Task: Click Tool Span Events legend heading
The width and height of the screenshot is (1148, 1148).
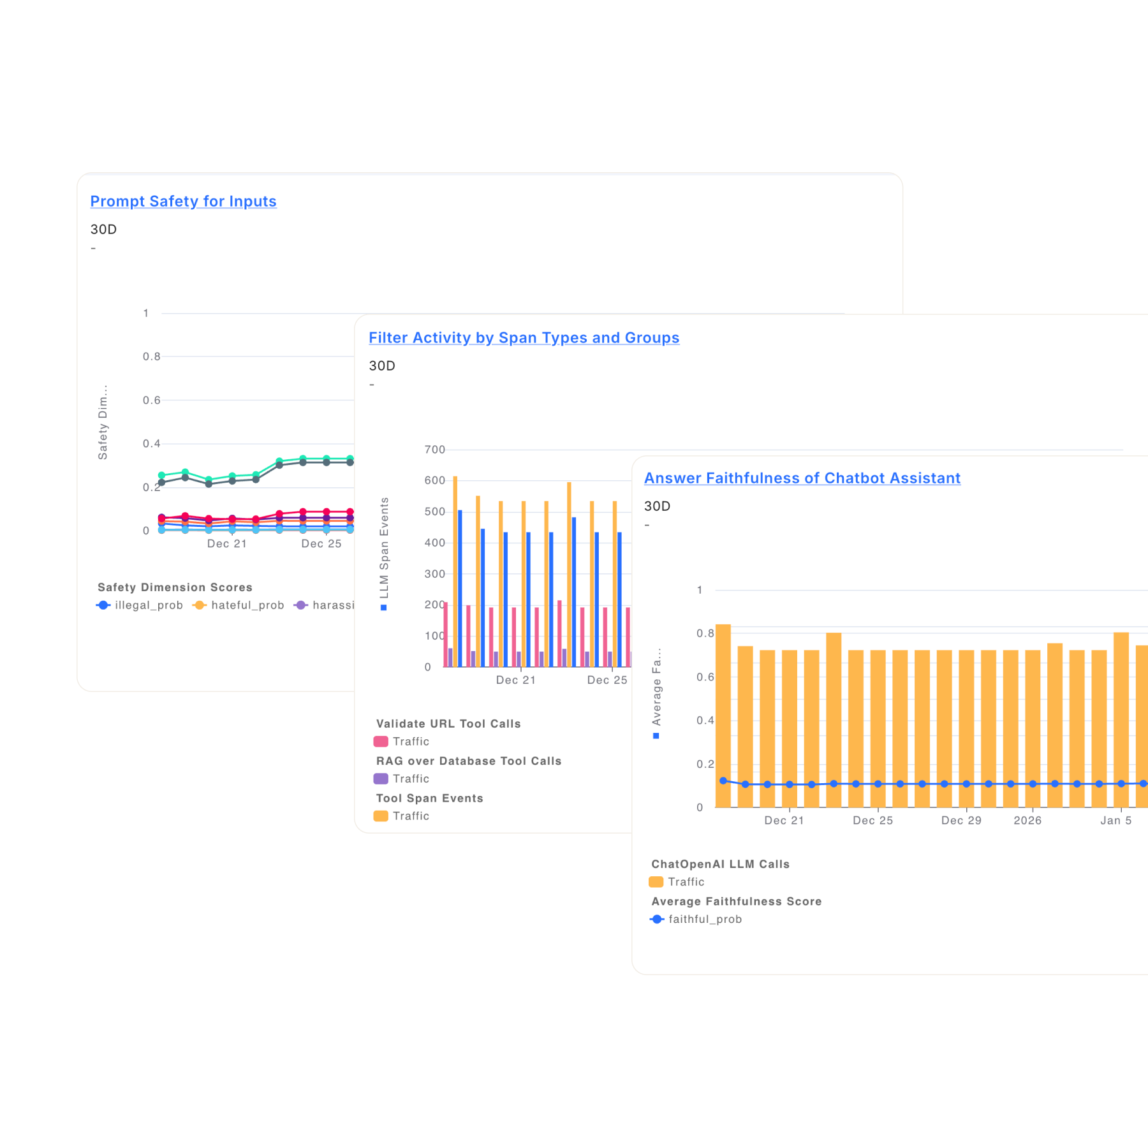Action: [430, 798]
